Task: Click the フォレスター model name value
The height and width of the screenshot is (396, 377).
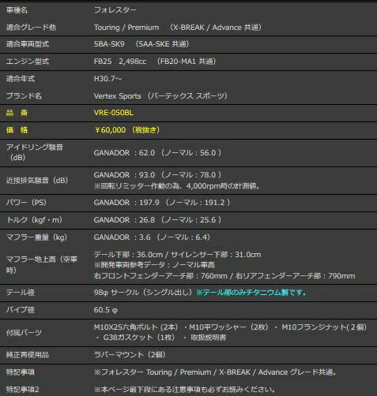Action: tap(115, 10)
